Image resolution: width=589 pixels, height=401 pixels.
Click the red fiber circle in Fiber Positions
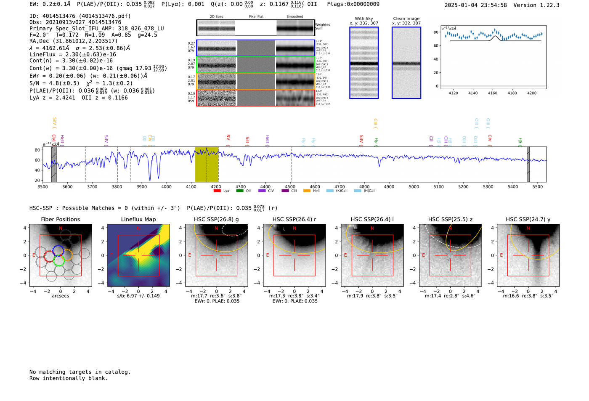click(50, 256)
